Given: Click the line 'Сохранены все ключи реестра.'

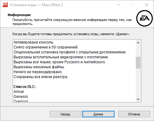Looking at the screenshot, I should tap(41, 77).
